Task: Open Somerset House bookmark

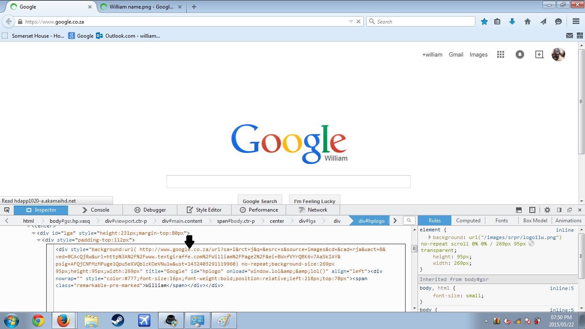Action: tap(33, 36)
